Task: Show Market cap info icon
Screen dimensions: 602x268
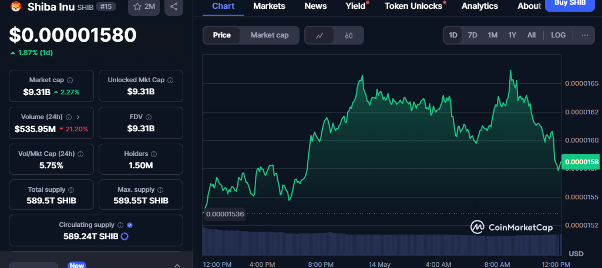Action: point(70,80)
